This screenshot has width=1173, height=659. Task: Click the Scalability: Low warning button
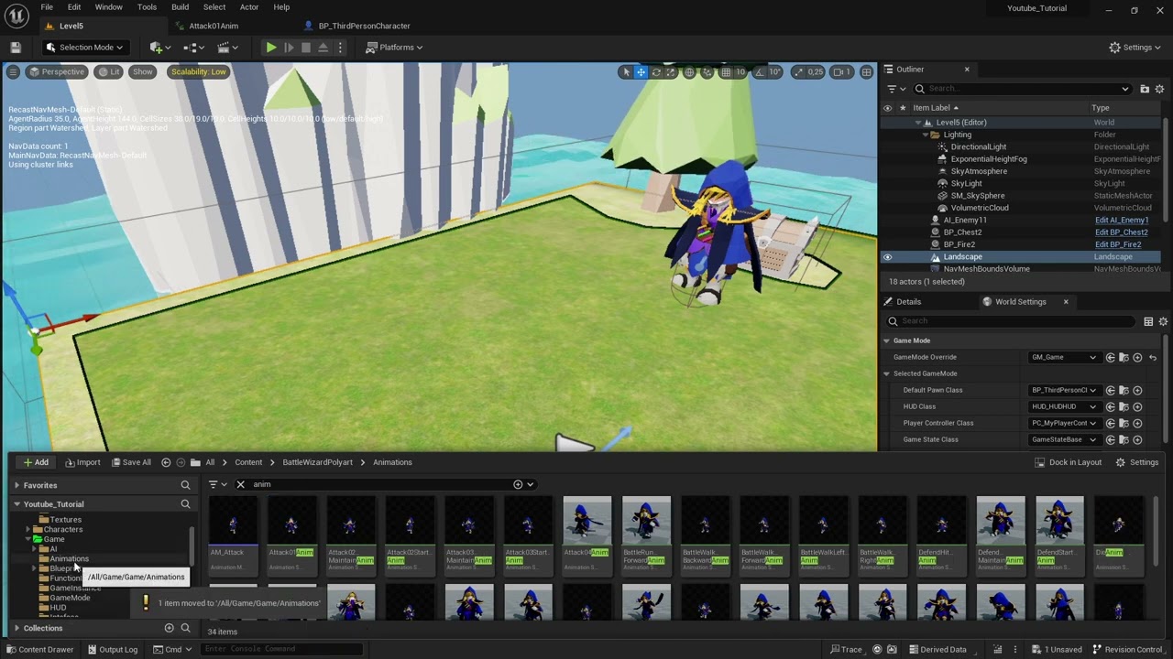point(198,71)
